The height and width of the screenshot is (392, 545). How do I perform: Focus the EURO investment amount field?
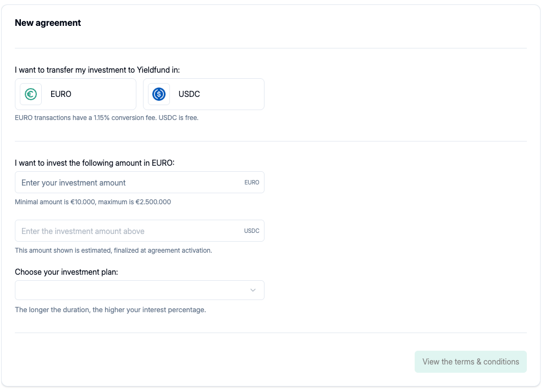pos(139,182)
